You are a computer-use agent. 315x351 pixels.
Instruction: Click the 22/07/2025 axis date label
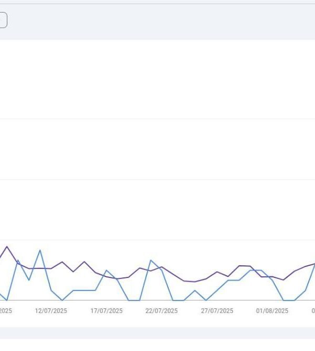(x=162, y=311)
